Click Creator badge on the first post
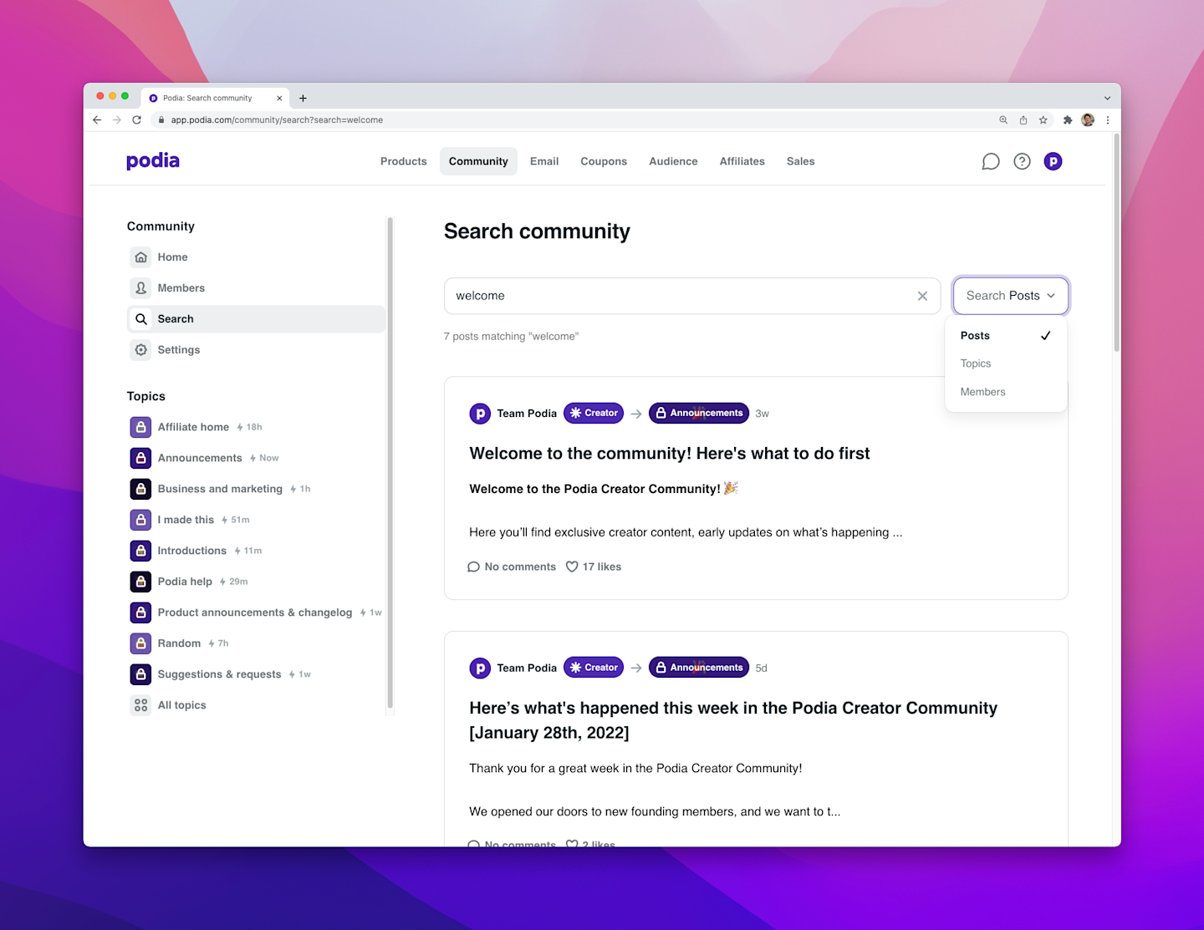 coord(594,413)
